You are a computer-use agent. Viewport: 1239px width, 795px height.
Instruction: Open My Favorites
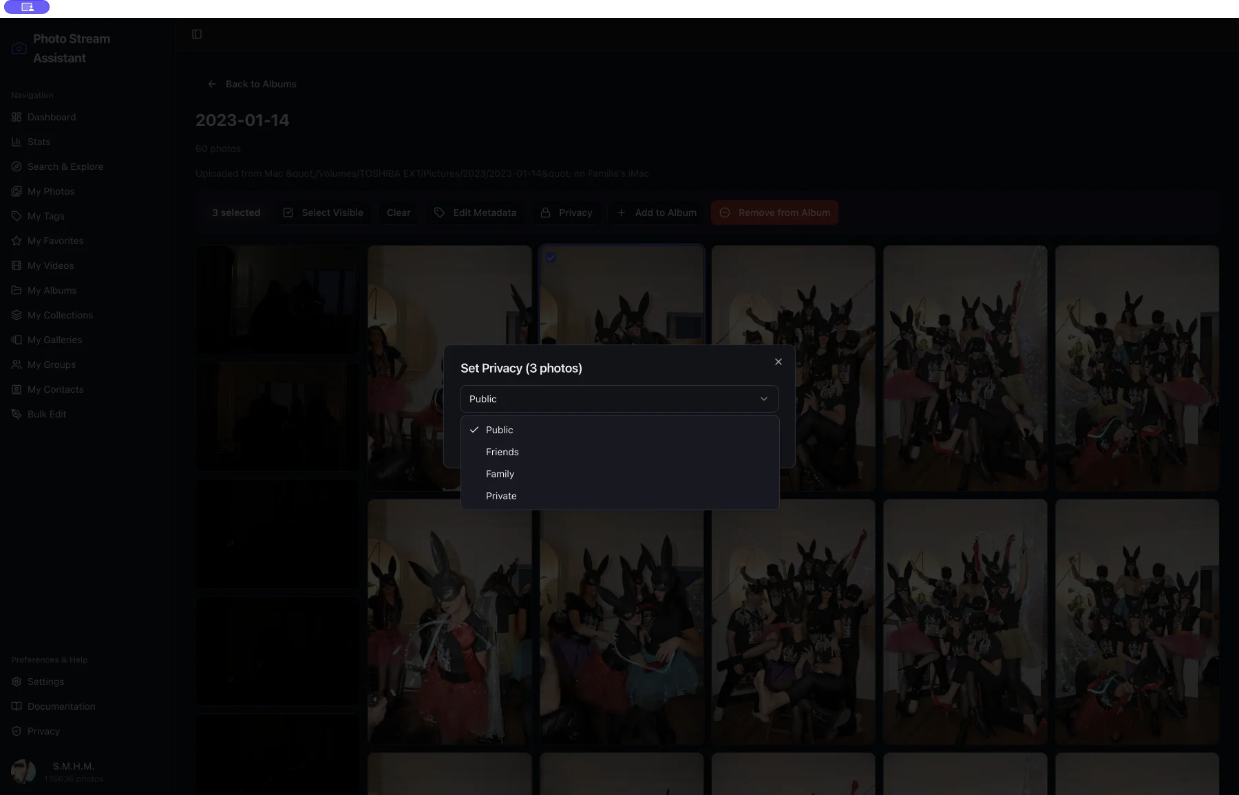click(55, 240)
